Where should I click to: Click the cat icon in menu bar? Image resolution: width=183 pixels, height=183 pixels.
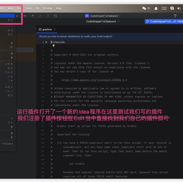156,8
